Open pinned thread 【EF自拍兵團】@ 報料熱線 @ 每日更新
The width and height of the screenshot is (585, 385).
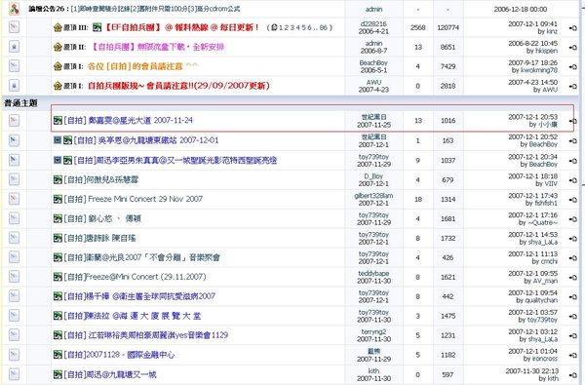(x=181, y=27)
